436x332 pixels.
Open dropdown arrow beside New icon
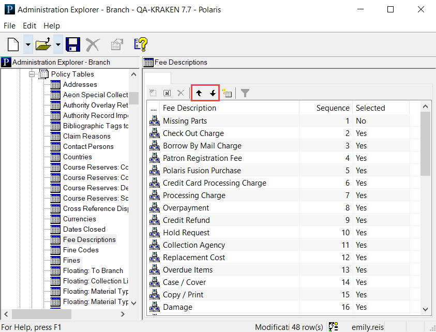pyautogui.click(x=27, y=44)
